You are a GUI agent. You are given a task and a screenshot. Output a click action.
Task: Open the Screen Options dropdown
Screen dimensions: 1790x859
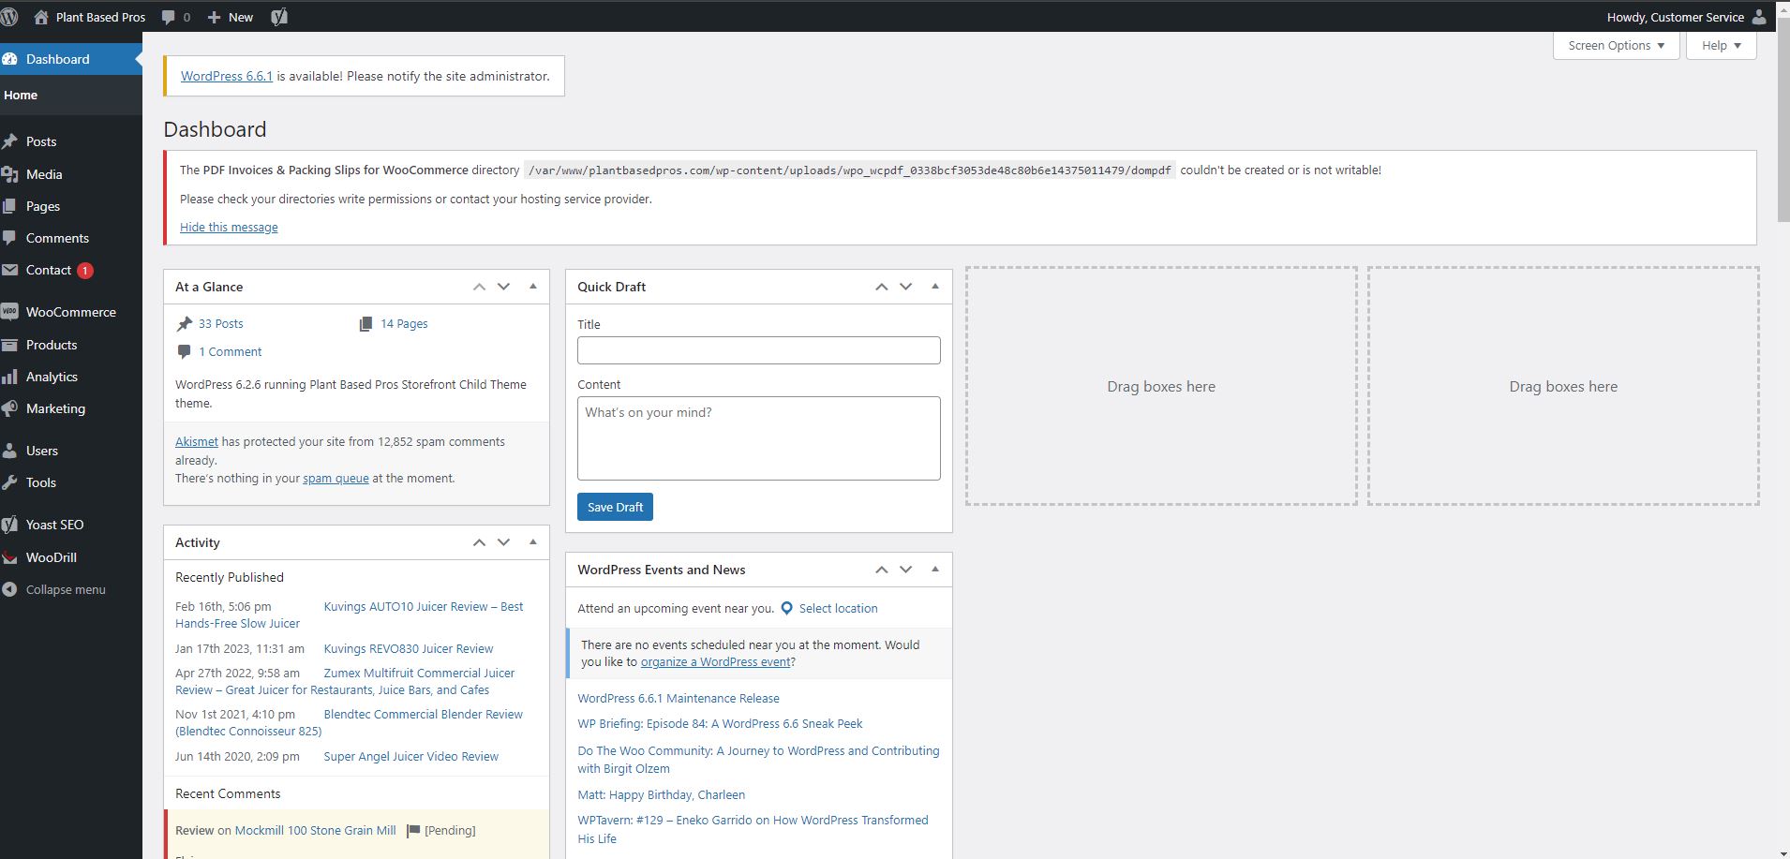point(1617,45)
